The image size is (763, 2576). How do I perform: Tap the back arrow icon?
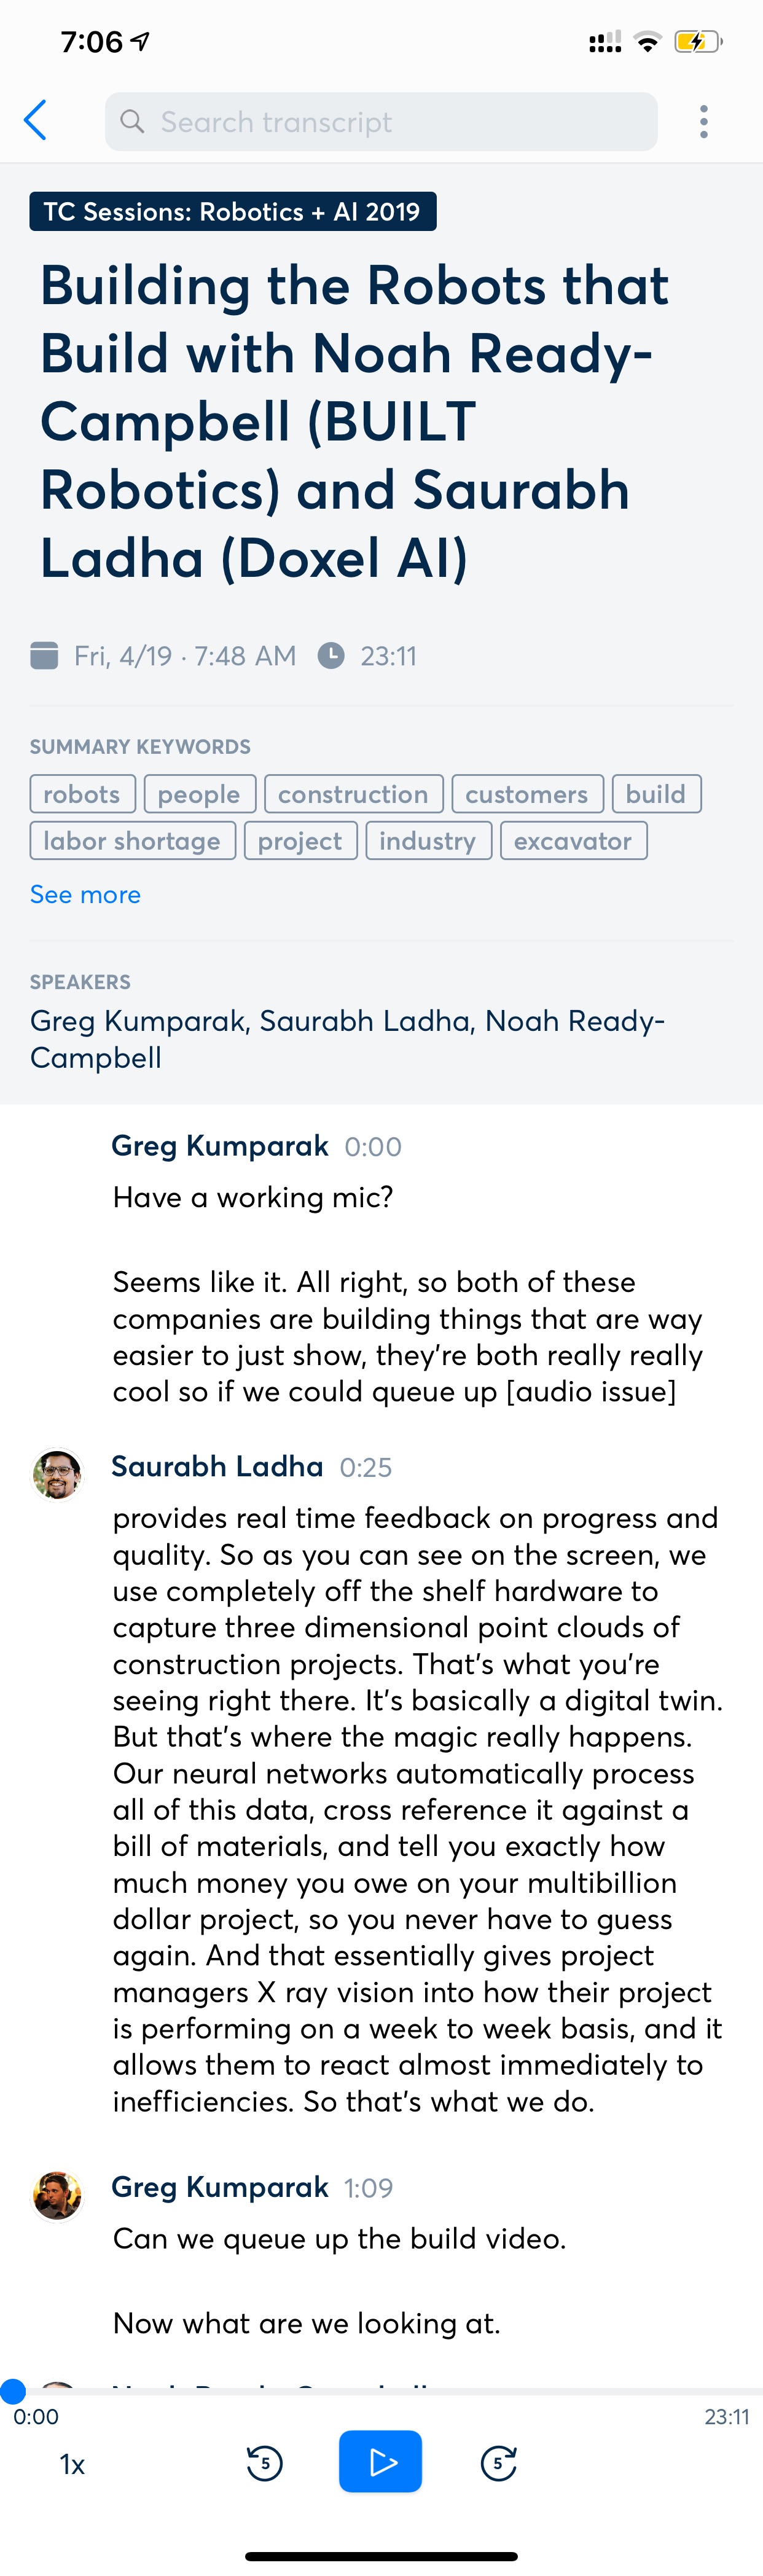coord(36,121)
